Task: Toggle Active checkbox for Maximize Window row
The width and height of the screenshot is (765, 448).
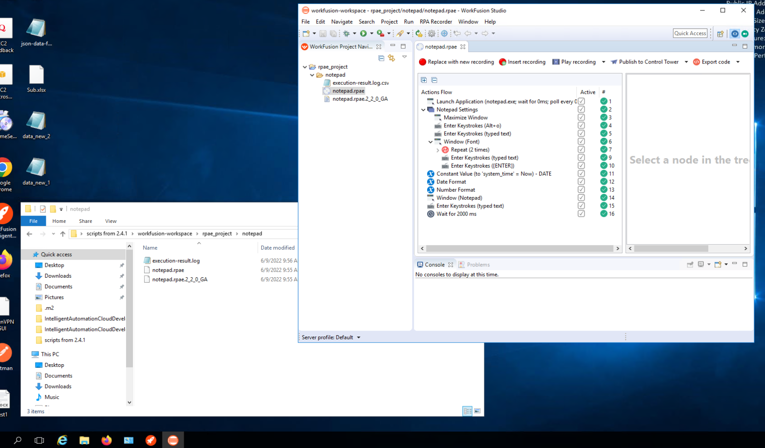Action: click(x=581, y=118)
